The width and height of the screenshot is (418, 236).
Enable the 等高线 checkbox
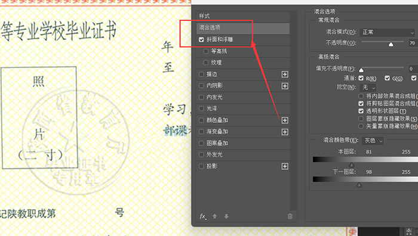pos(206,51)
